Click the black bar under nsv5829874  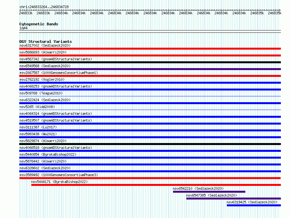(150, 144)
